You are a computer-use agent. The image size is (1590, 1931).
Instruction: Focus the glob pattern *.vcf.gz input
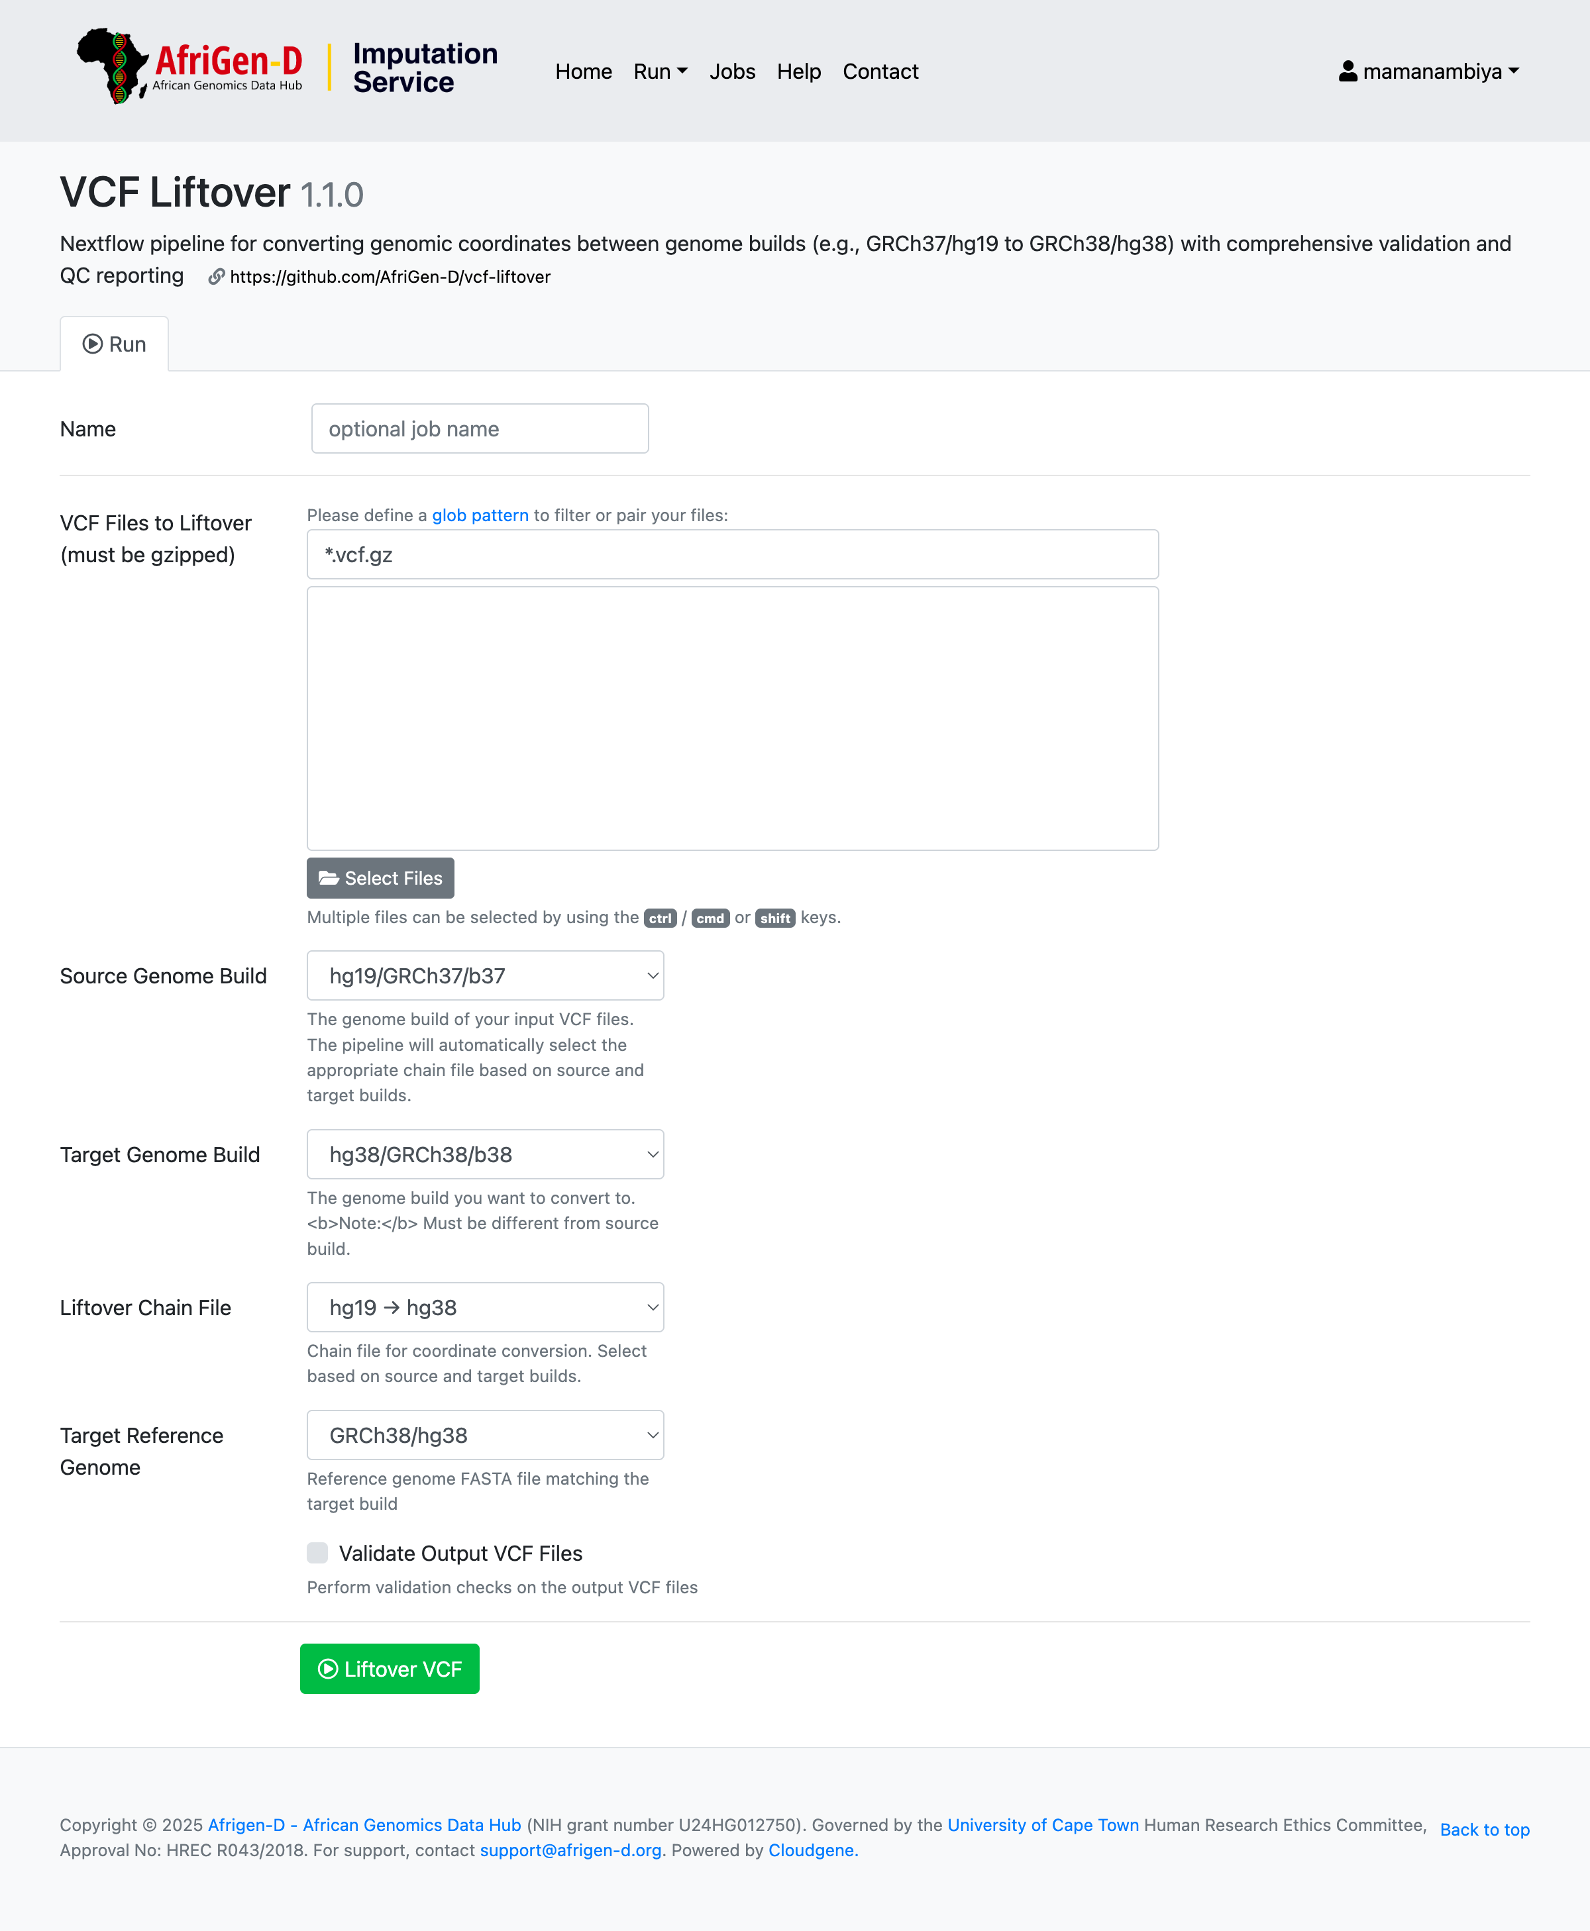[732, 555]
